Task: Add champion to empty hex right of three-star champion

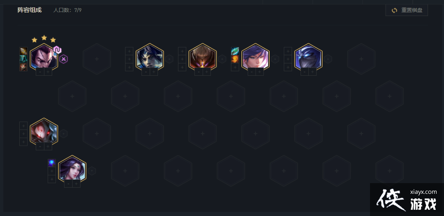Action: click(97, 59)
